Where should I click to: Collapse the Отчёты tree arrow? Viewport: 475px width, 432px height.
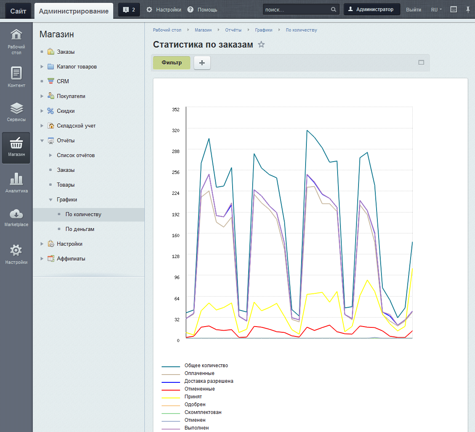[42, 141]
